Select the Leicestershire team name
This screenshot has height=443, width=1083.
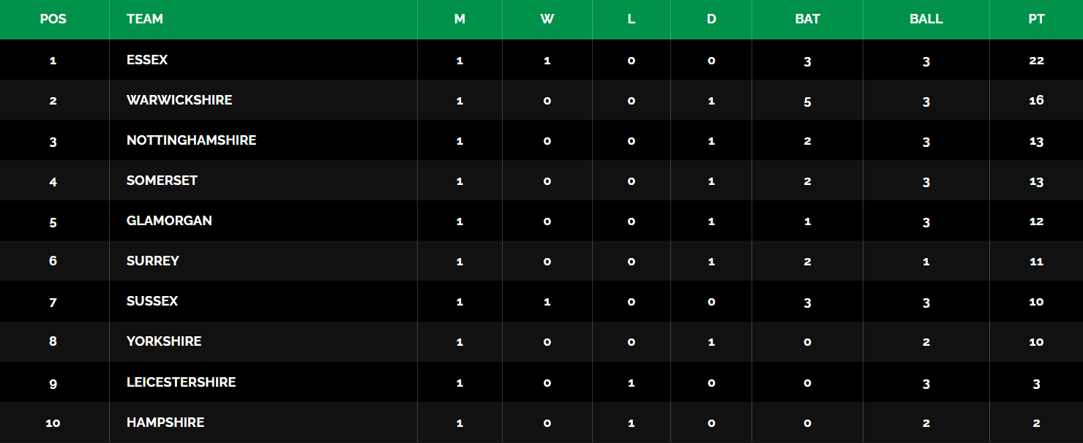pyautogui.click(x=181, y=382)
